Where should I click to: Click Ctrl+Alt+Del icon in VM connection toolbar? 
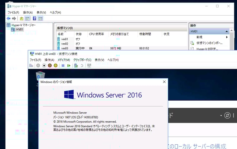pos(31,65)
